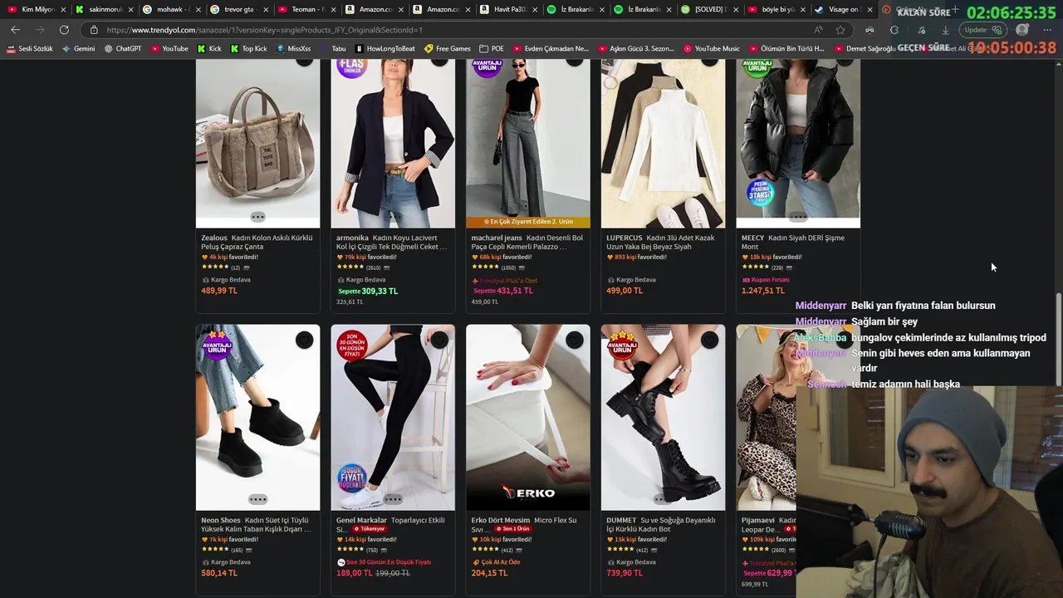Click the MEECY 1.247,51 TL price
Image resolution: width=1063 pixels, height=598 pixels.
click(763, 291)
